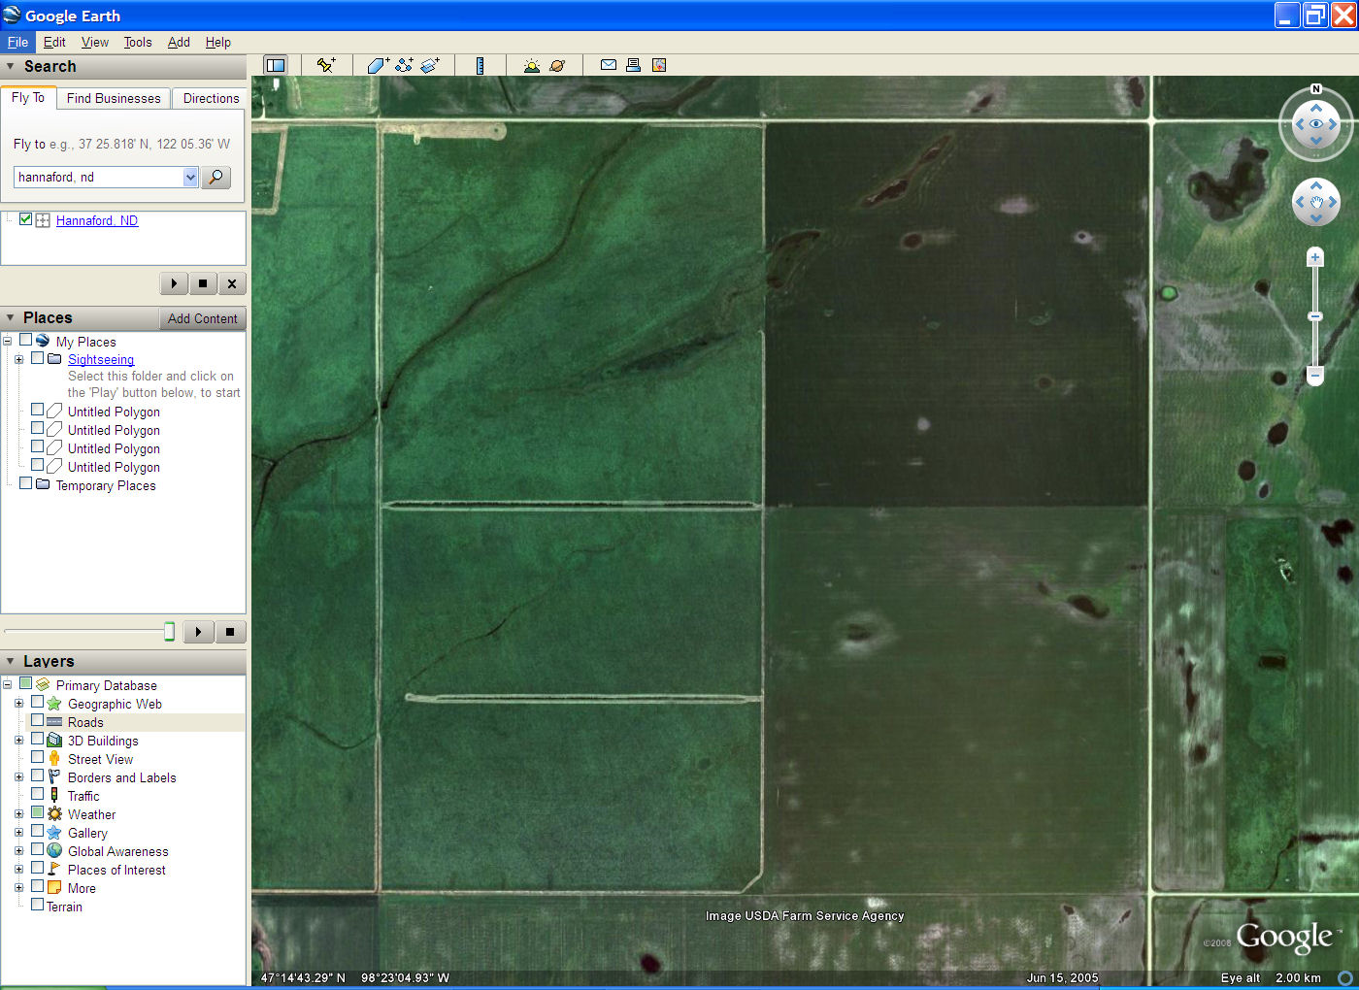The width and height of the screenshot is (1359, 990).
Task: Expand the More layer node
Action: coord(18,887)
